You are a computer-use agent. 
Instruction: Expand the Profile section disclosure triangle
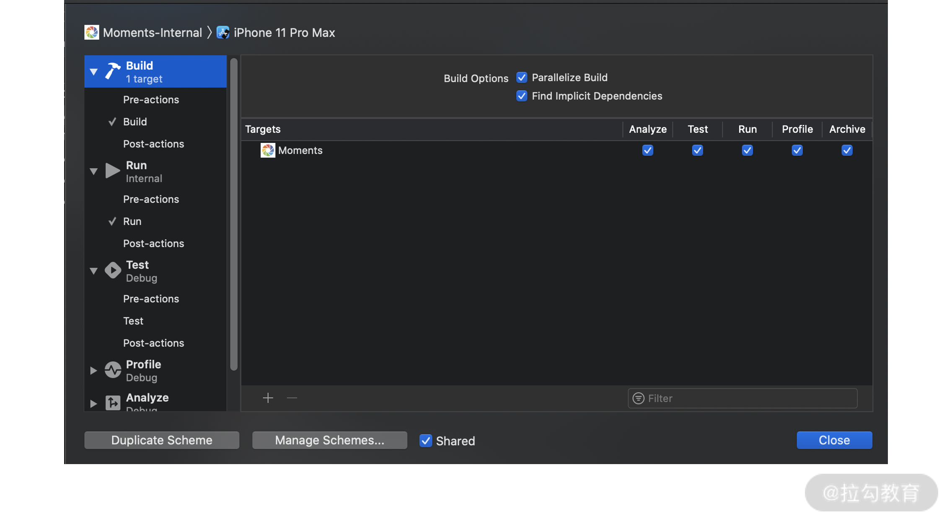click(93, 370)
